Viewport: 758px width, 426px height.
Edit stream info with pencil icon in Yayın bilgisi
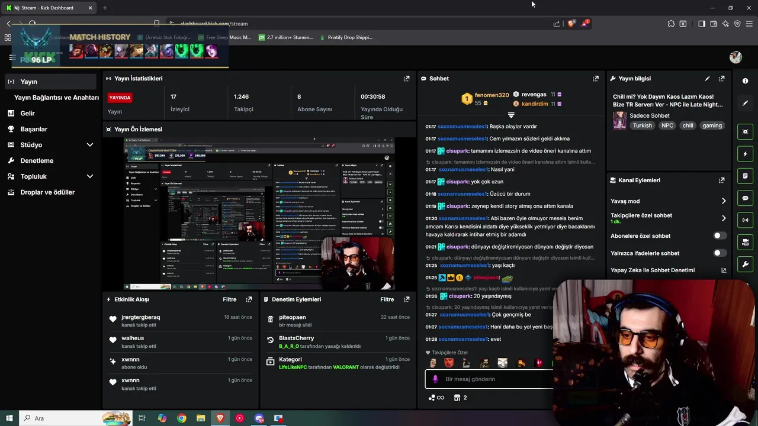click(707, 78)
